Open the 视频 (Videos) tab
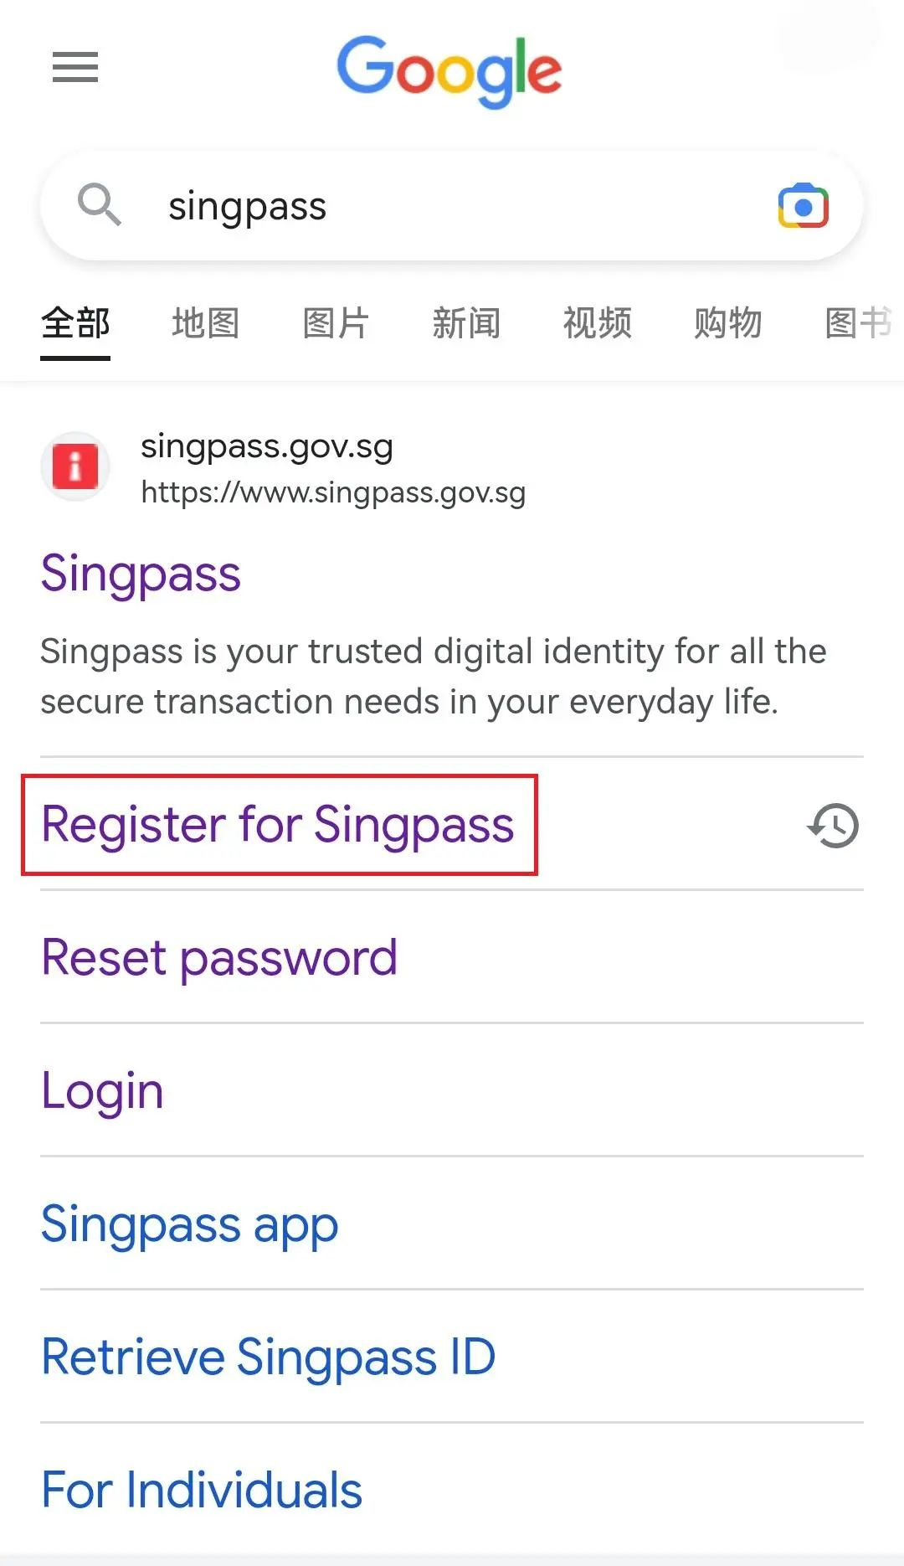Image resolution: width=904 pixels, height=1566 pixels. pos(597,323)
